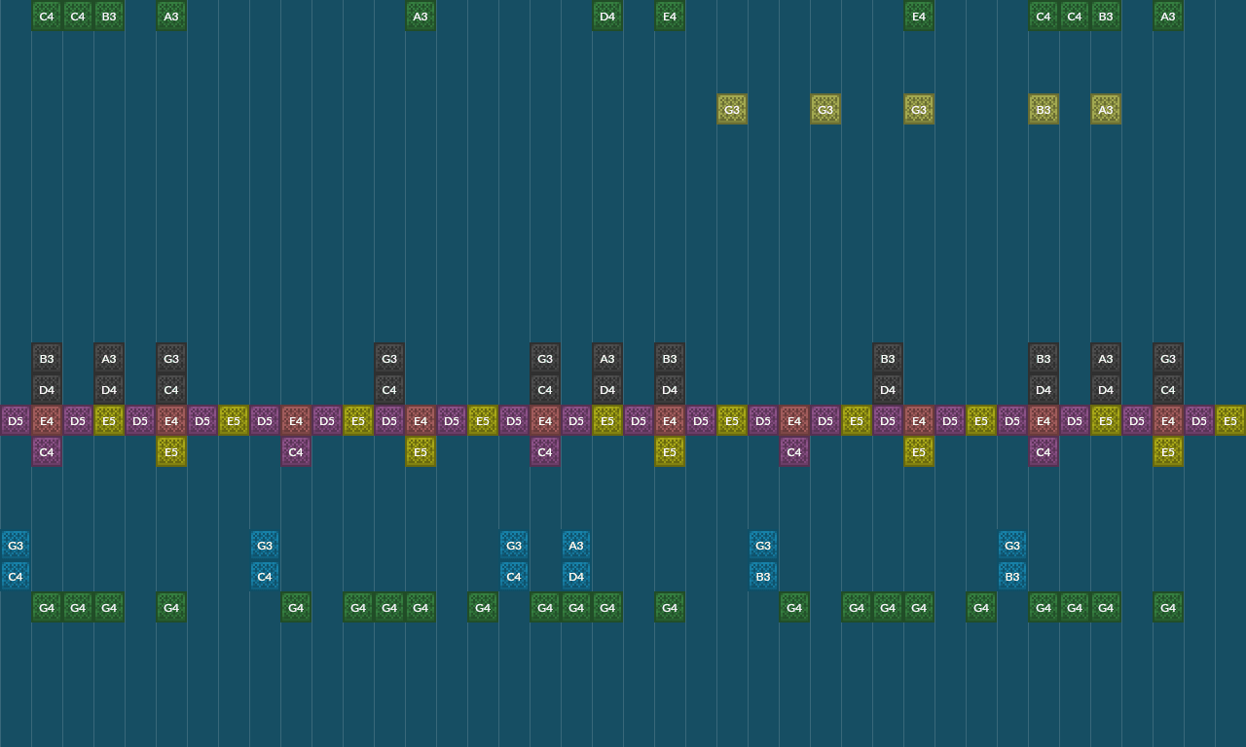
Task: Click the rightmost gray C4 note block
Action: point(1168,389)
